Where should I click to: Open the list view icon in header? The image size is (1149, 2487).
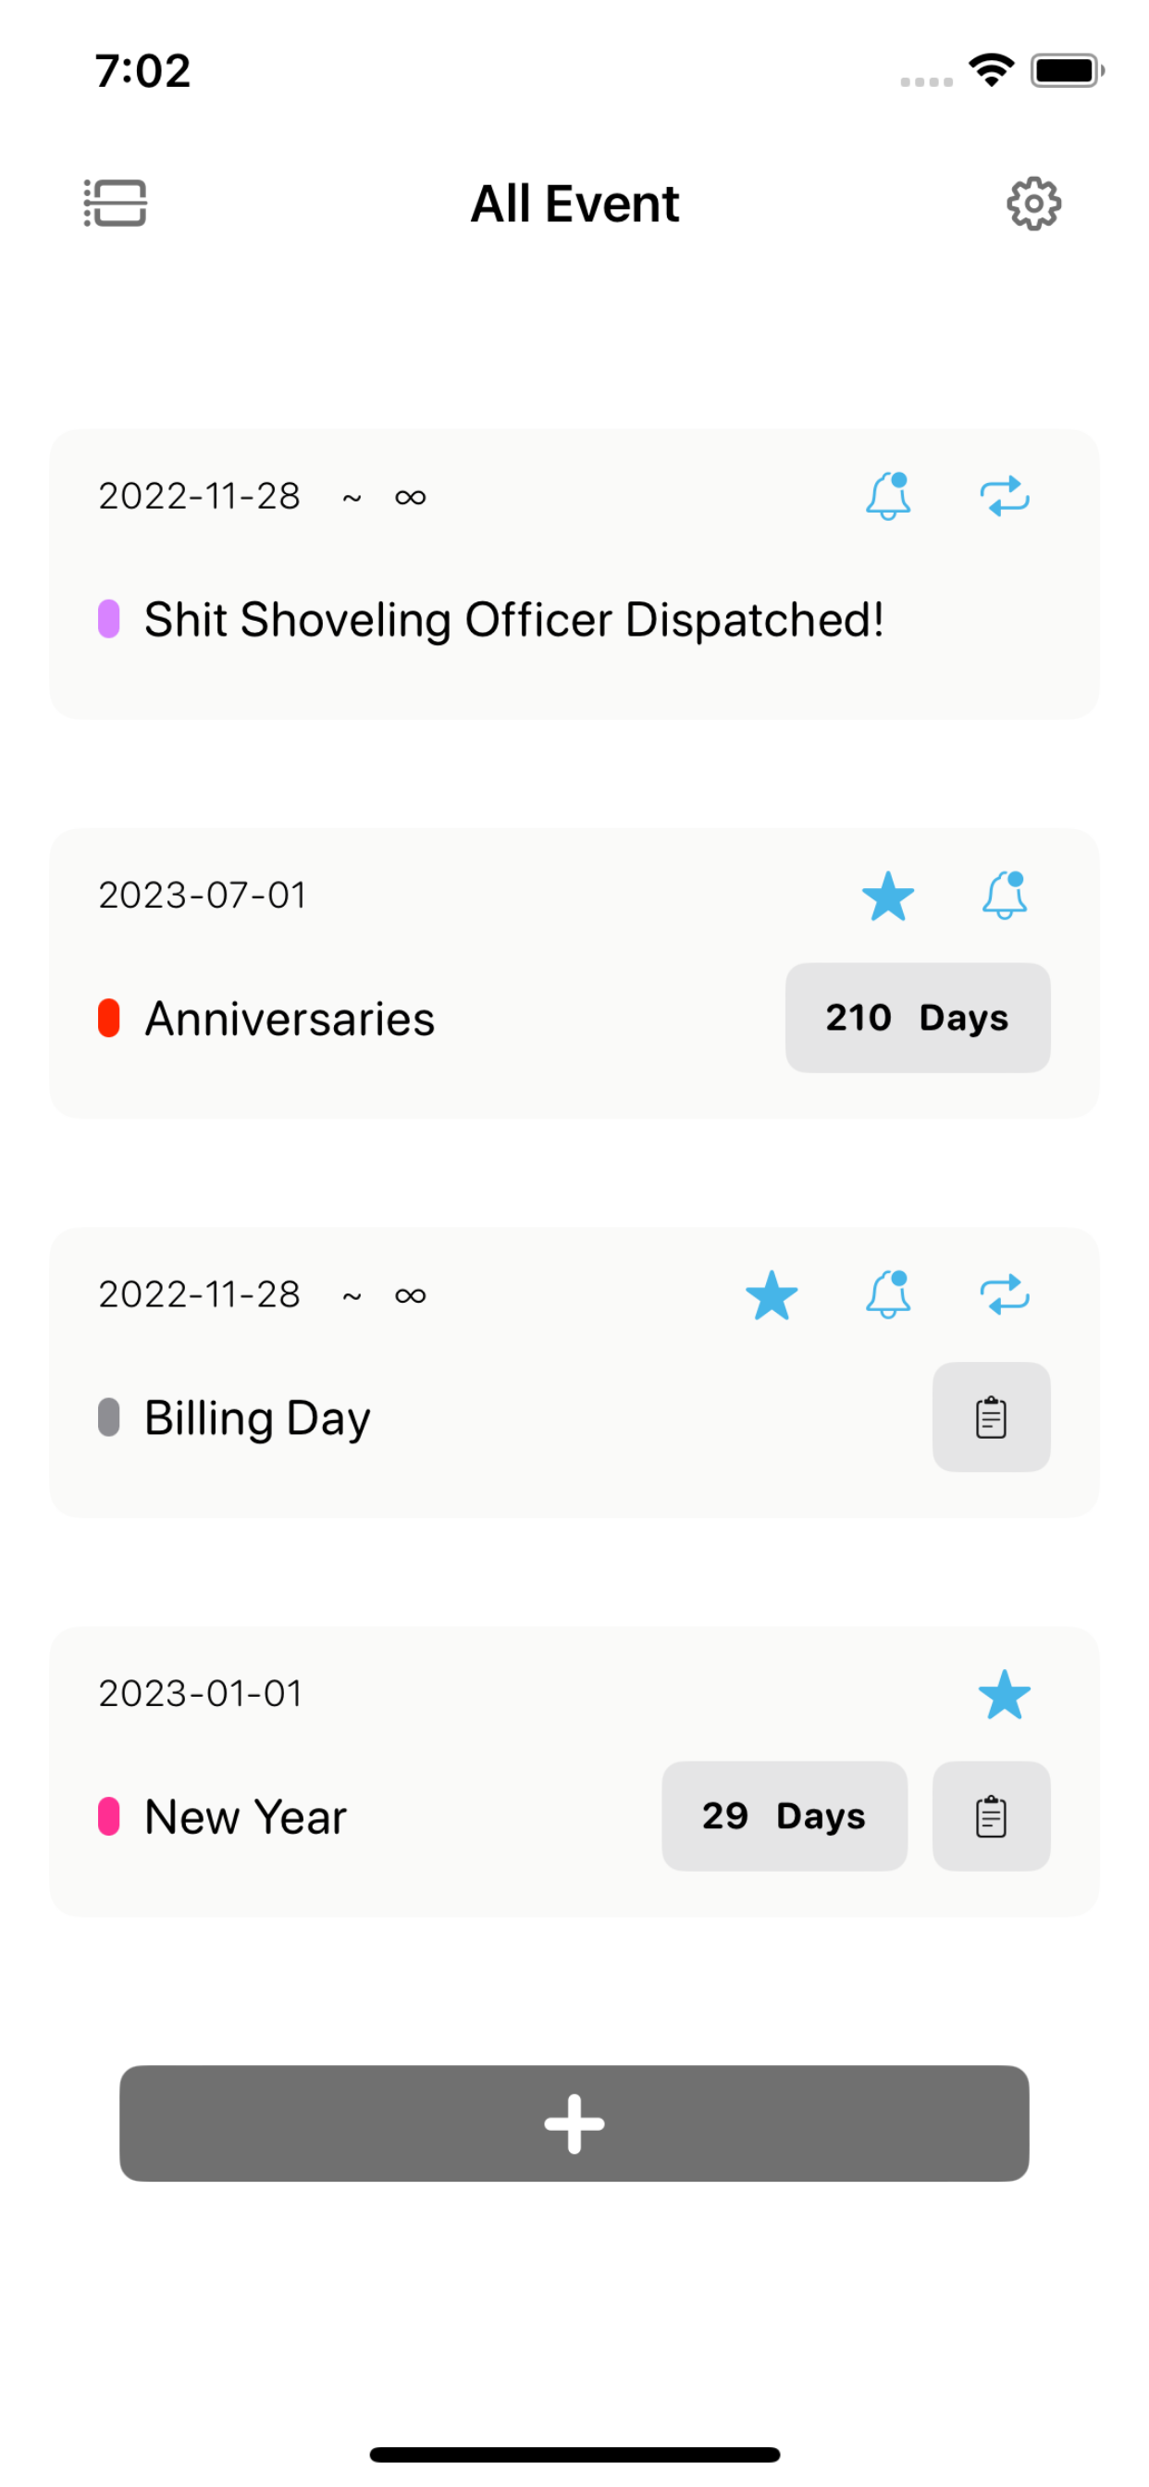coord(115,204)
